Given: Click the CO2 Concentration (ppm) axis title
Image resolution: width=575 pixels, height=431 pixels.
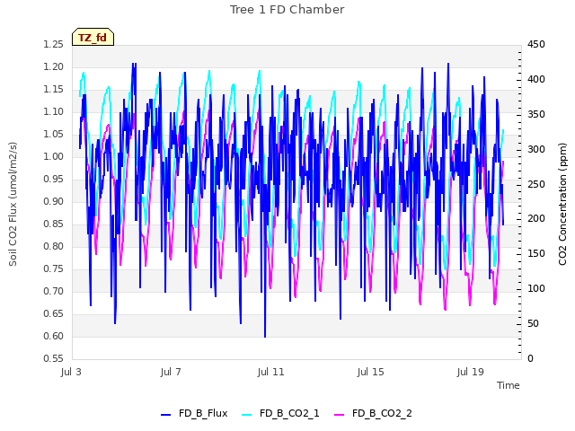Looking at the screenshot, I should click(562, 204).
